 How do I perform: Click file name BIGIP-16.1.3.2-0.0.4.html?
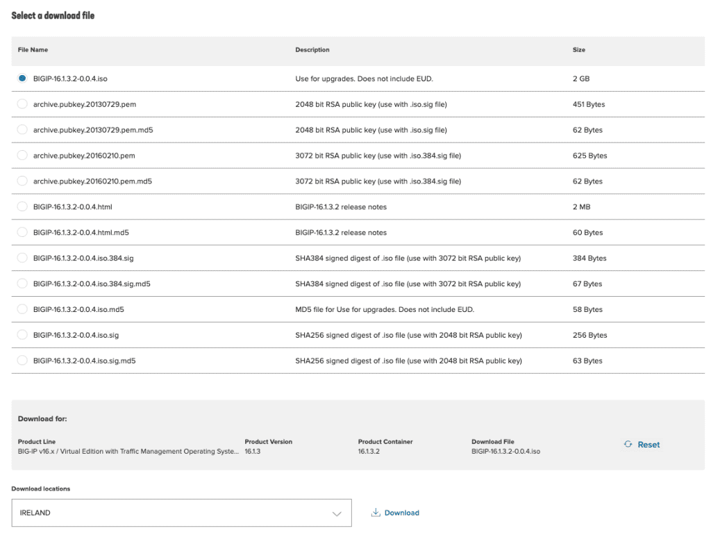[72, 207]
